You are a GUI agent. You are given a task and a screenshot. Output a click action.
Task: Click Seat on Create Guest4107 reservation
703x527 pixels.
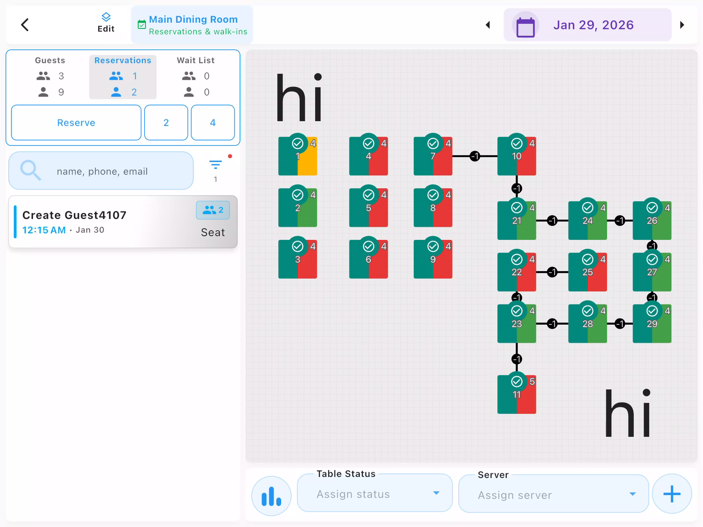point(213,232)
